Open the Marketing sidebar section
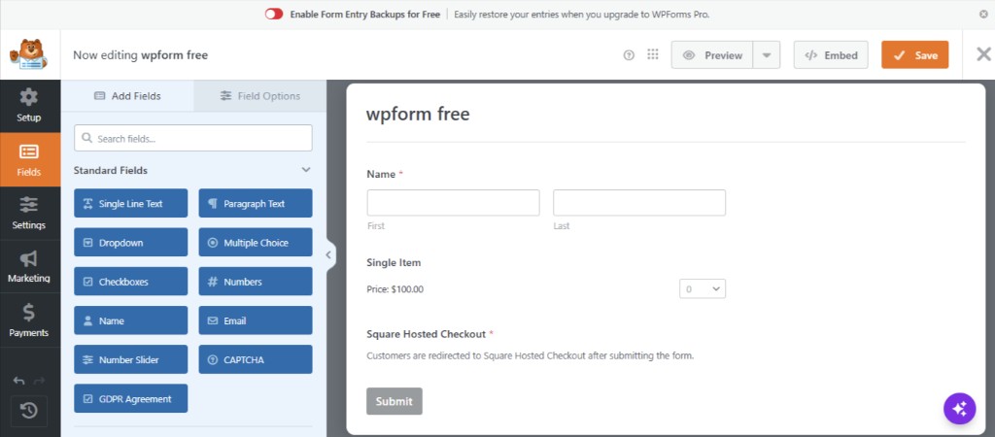 pos(29,266)
